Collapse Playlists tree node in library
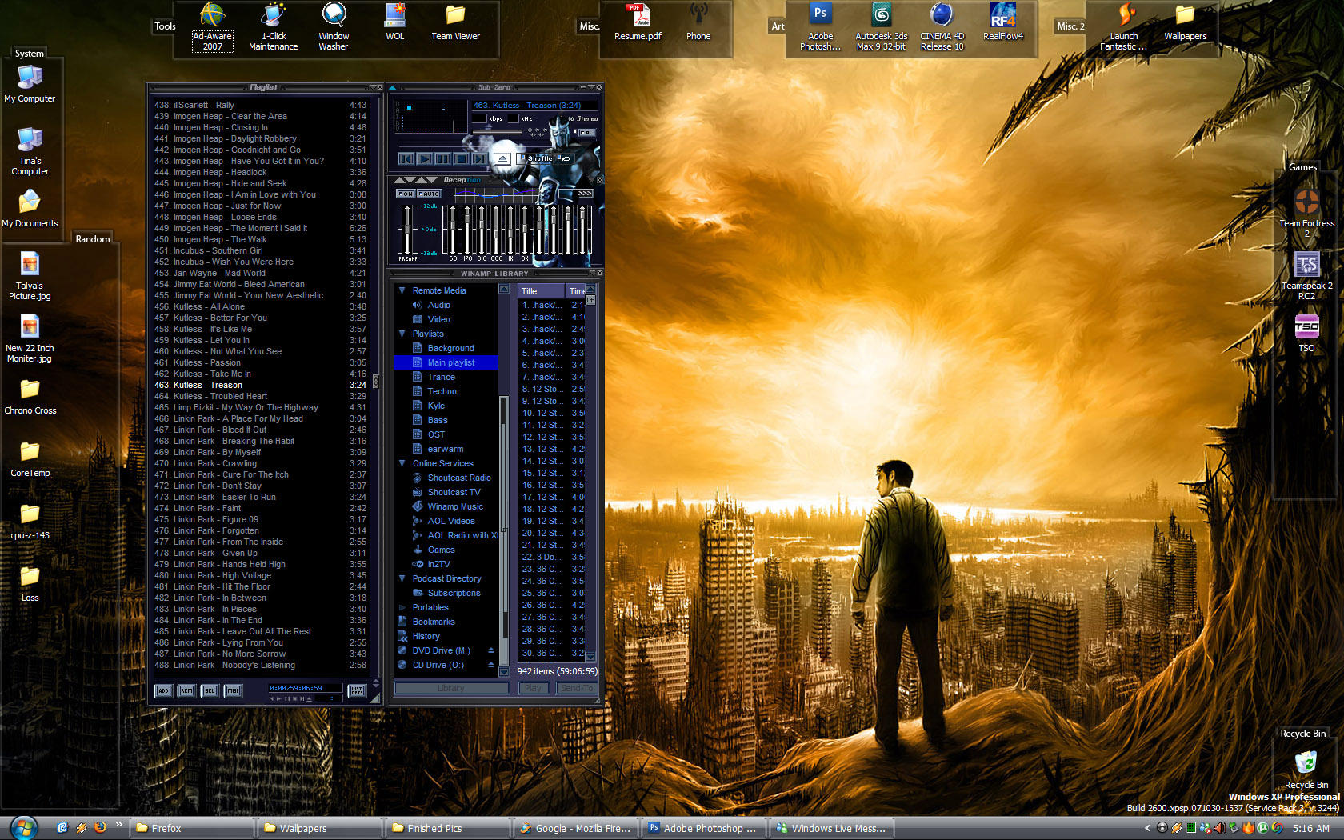Screen dimensions: 1344x840 [402, 334]
